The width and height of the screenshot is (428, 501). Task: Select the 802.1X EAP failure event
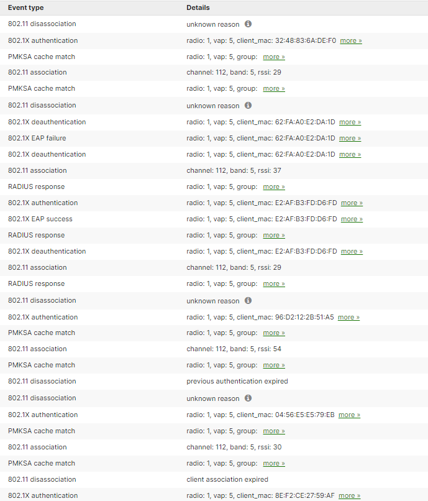click(37, 138)
